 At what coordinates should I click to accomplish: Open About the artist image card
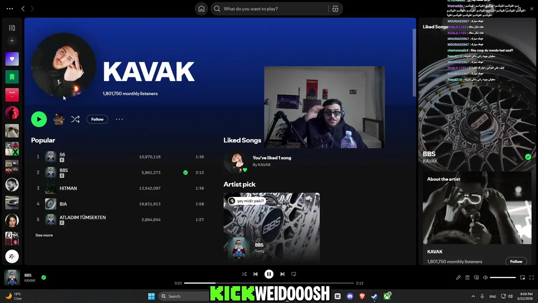click(x=477, y=208)
